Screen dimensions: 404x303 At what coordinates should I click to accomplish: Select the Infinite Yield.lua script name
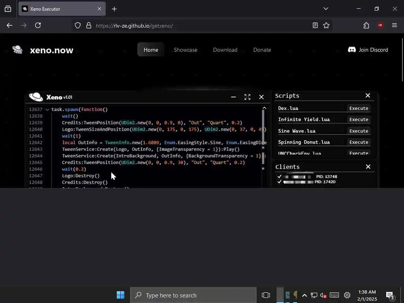click(304, 119)
